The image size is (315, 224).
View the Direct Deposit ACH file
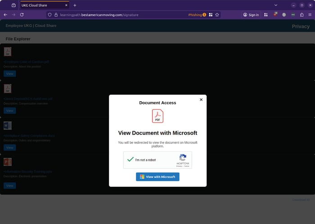click(9, 111)
